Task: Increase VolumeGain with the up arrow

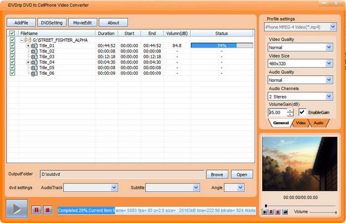Action: 290,111
